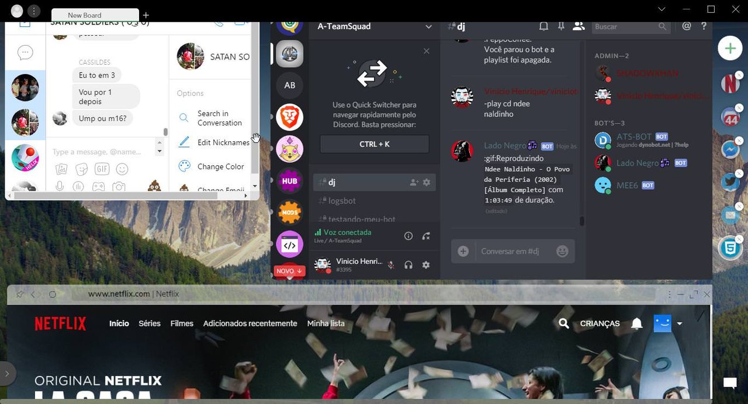
Task: Dismiss the Quick Switcher tip
Action: [427, 51]
